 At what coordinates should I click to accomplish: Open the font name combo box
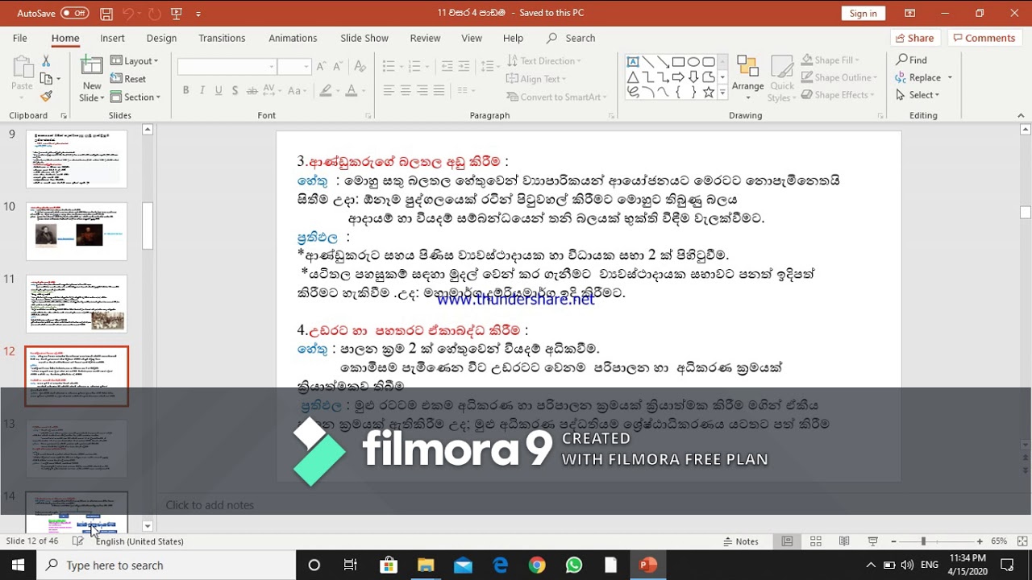[227, 66]
